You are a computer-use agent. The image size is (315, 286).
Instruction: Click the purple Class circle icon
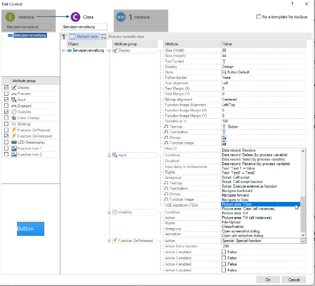[75, 17]
